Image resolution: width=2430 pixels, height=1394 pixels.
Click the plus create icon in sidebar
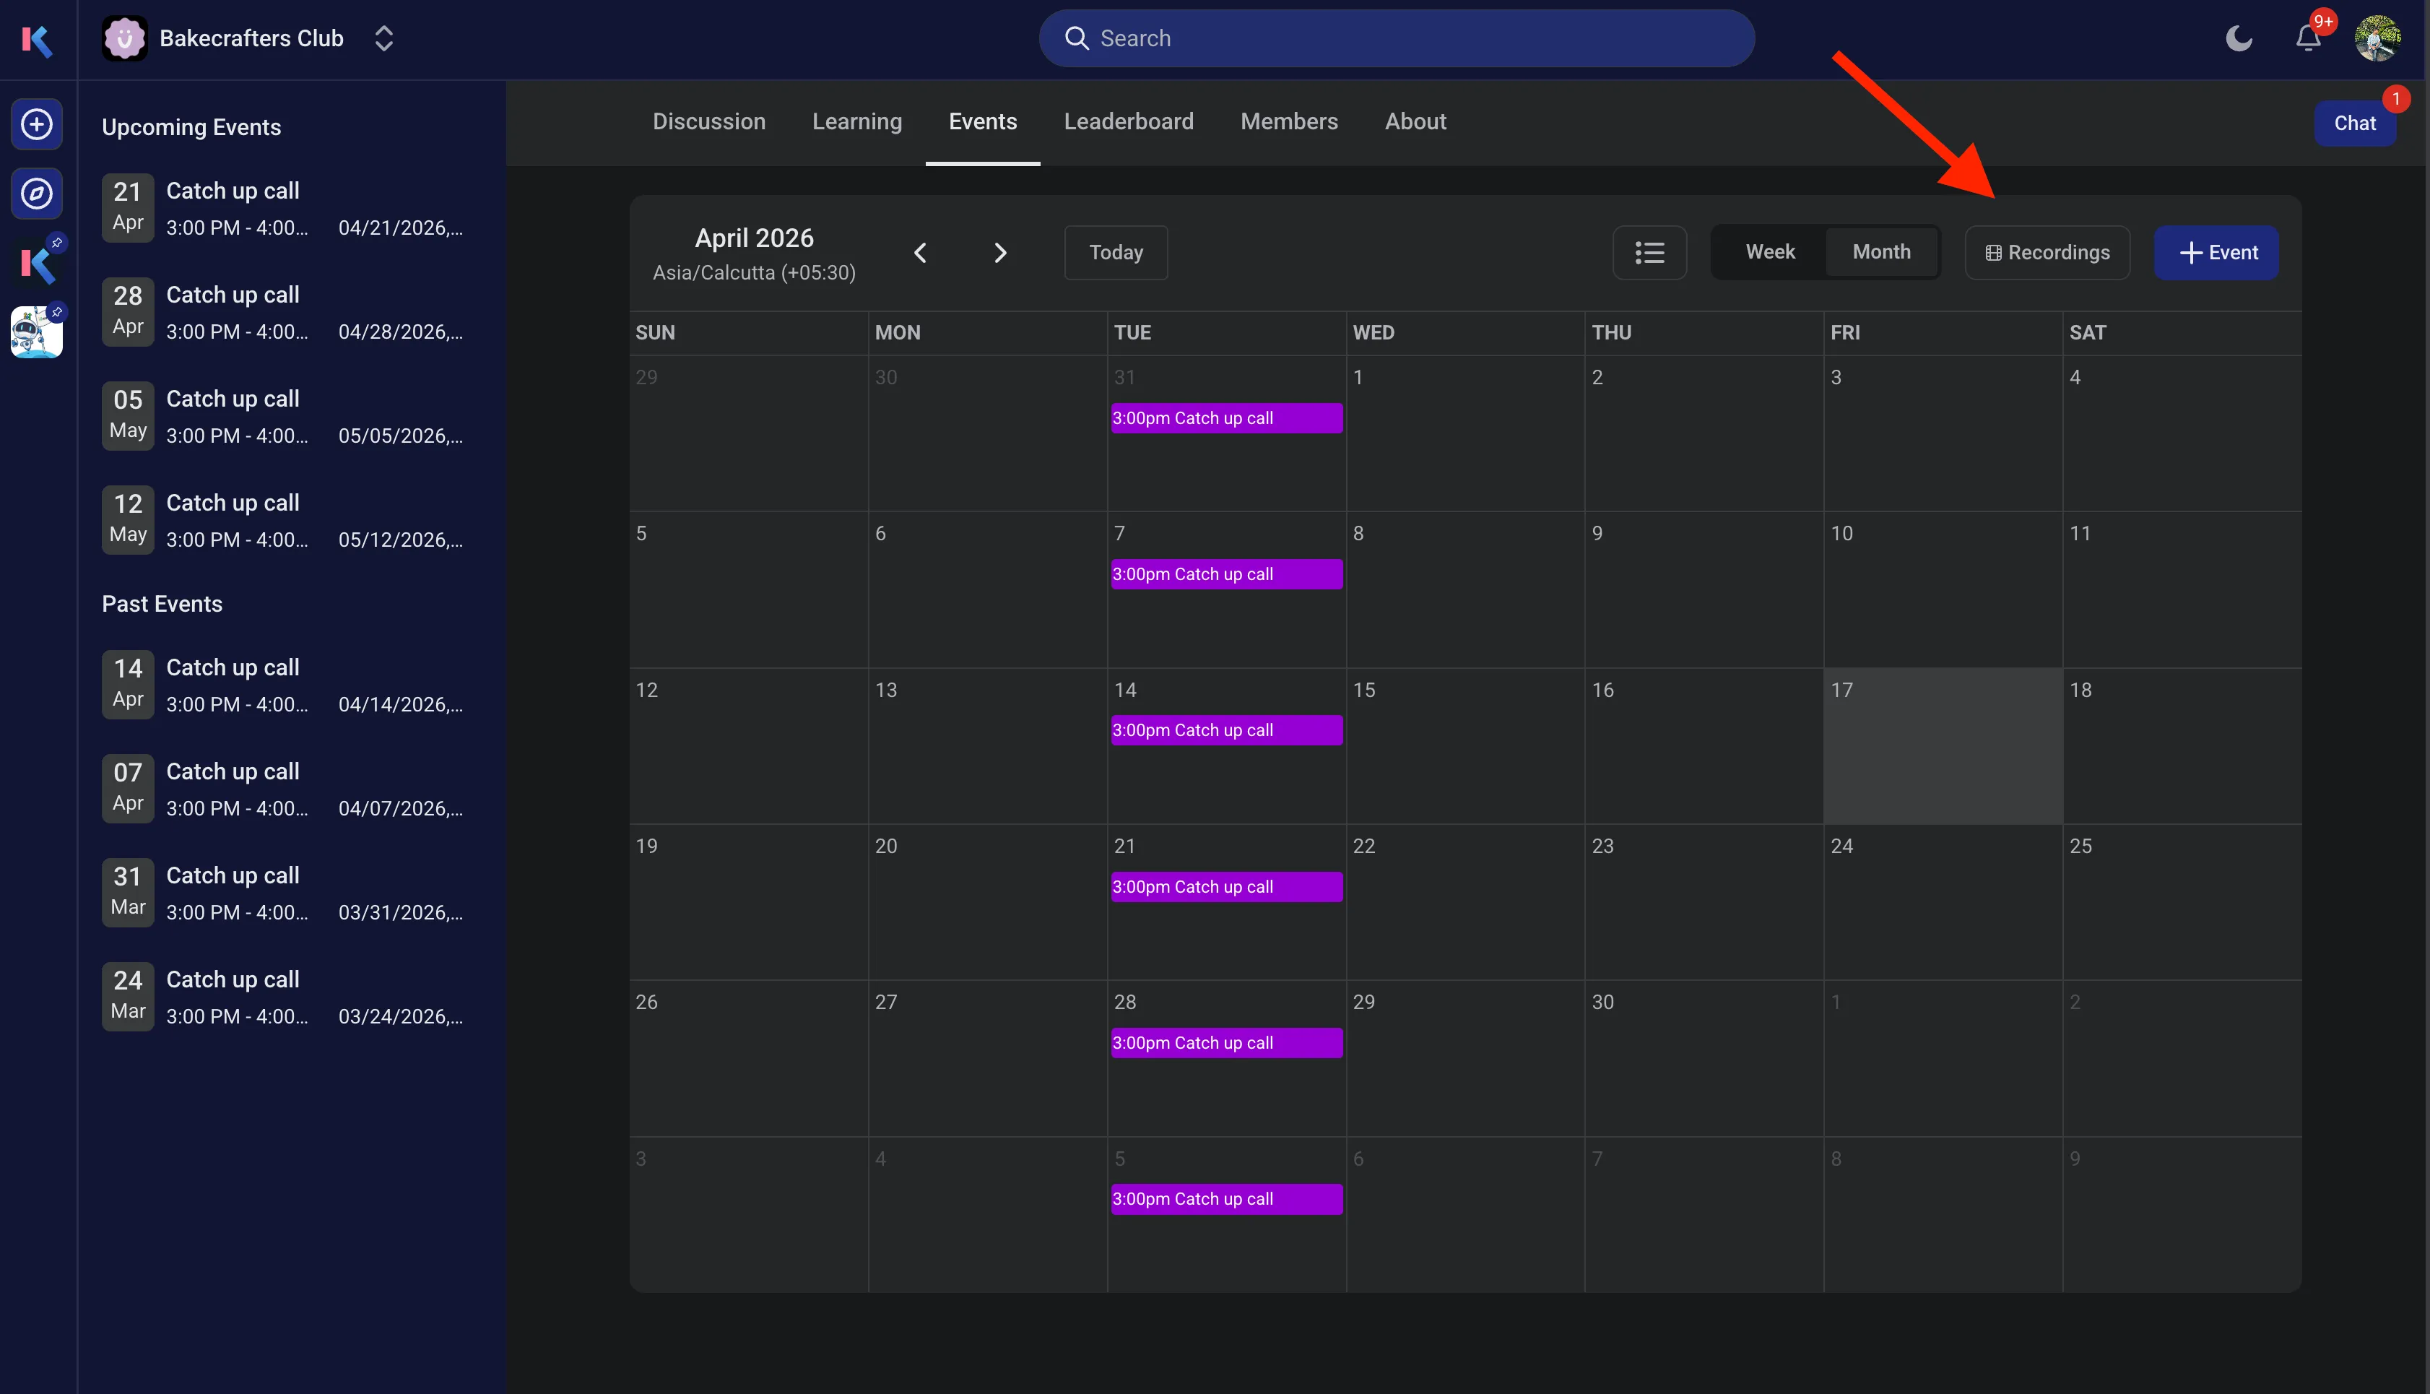point(36,124)
